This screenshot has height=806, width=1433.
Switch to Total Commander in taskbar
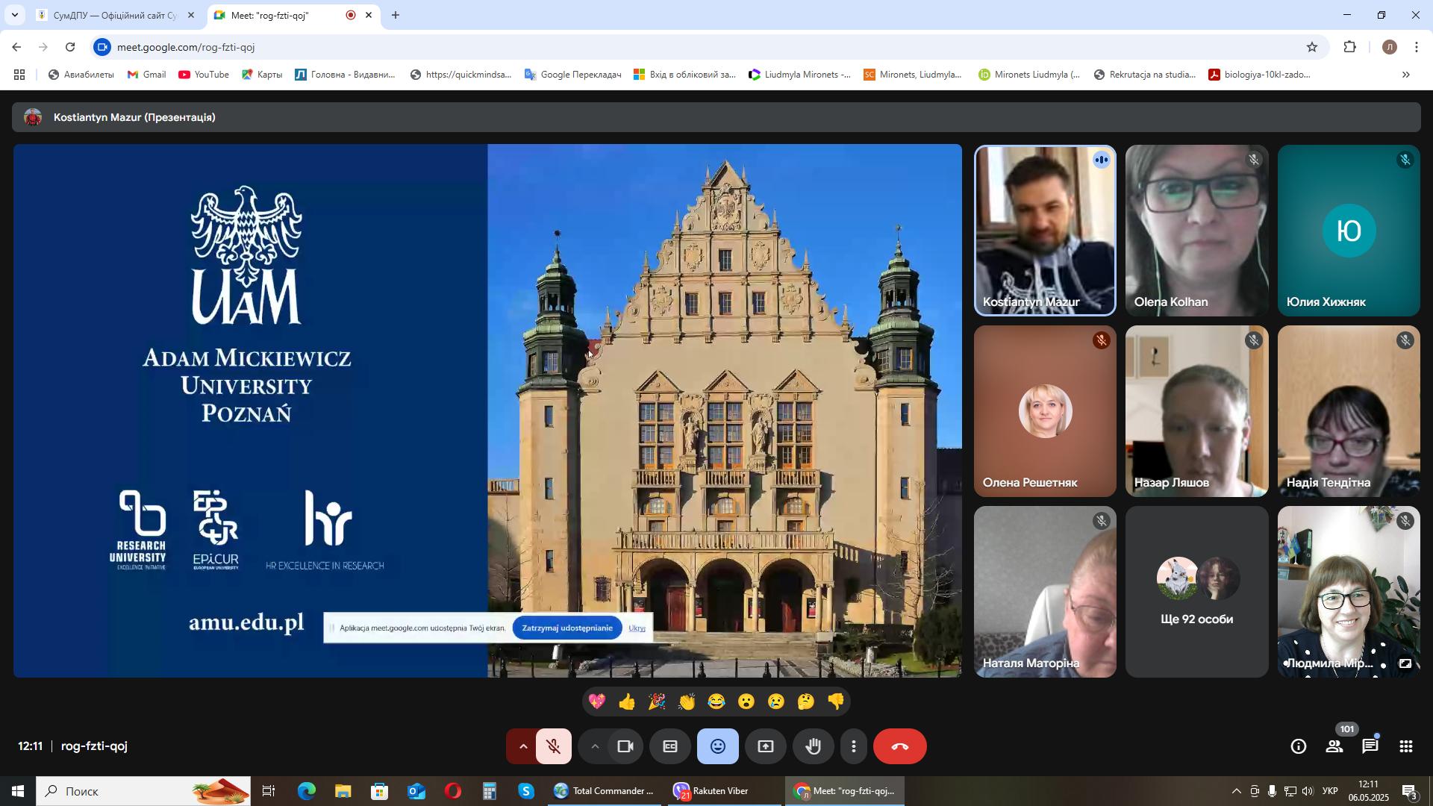tap(603, 791)
